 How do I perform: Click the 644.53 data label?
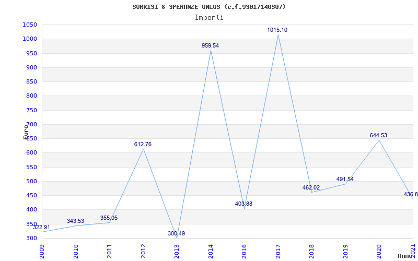(378, 135)
